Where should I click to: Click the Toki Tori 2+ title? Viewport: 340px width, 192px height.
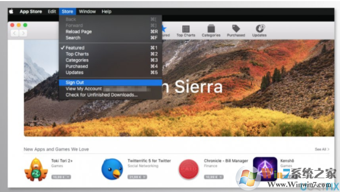[x=62, y=161]
